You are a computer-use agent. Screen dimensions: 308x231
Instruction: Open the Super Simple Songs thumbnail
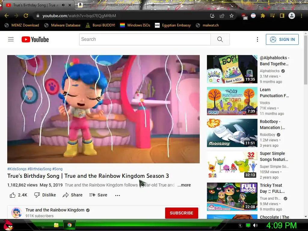pyautogui.click(x=232, y=165)
